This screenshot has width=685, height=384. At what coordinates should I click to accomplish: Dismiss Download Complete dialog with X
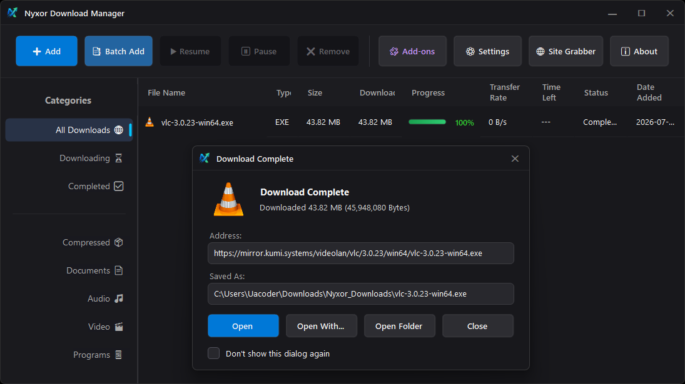[515, 159]
